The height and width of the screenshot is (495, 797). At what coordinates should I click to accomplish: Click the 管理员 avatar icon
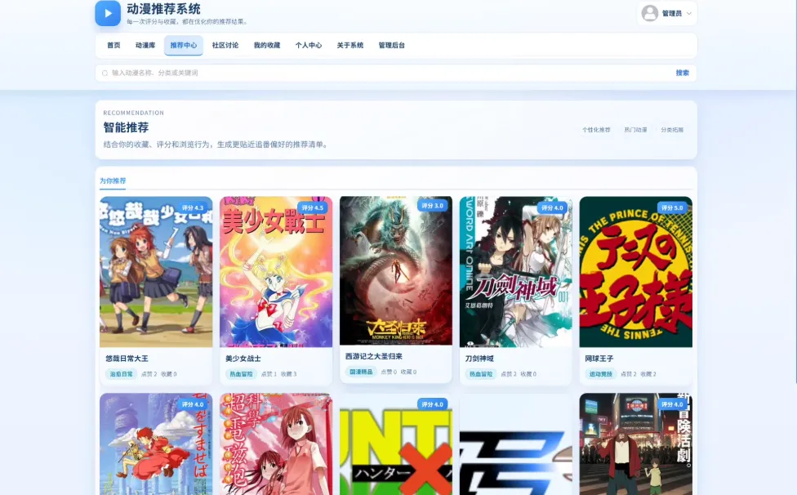click(x=649, y=13)
